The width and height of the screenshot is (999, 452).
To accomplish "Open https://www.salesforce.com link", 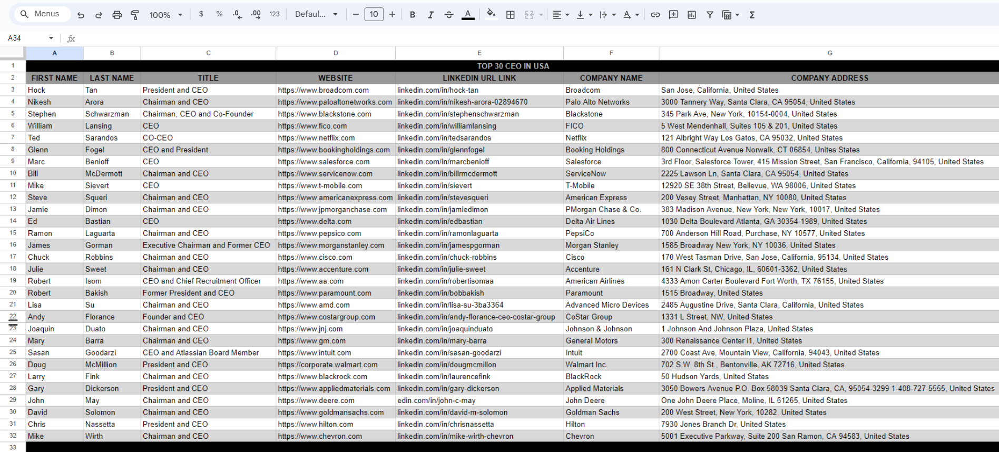I will point(324,162).
